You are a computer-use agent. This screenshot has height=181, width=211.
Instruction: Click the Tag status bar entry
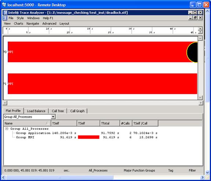tap(171, 170)
